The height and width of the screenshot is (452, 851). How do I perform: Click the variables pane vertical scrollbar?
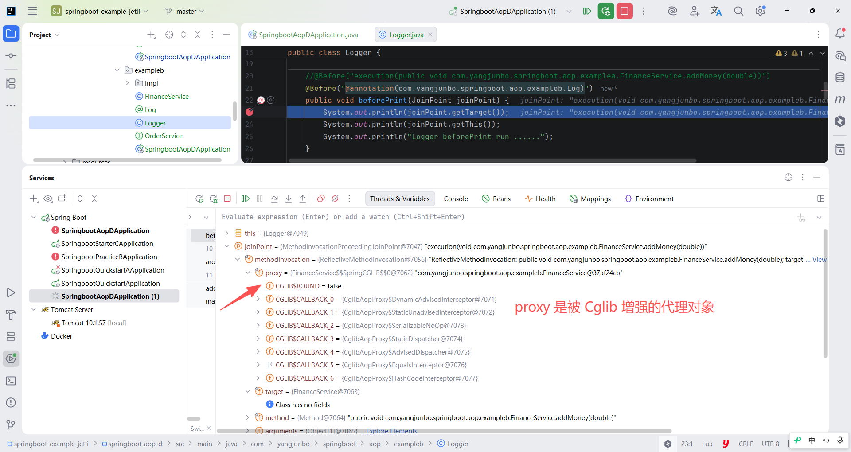pyautogui.click(x=825, y=292)
